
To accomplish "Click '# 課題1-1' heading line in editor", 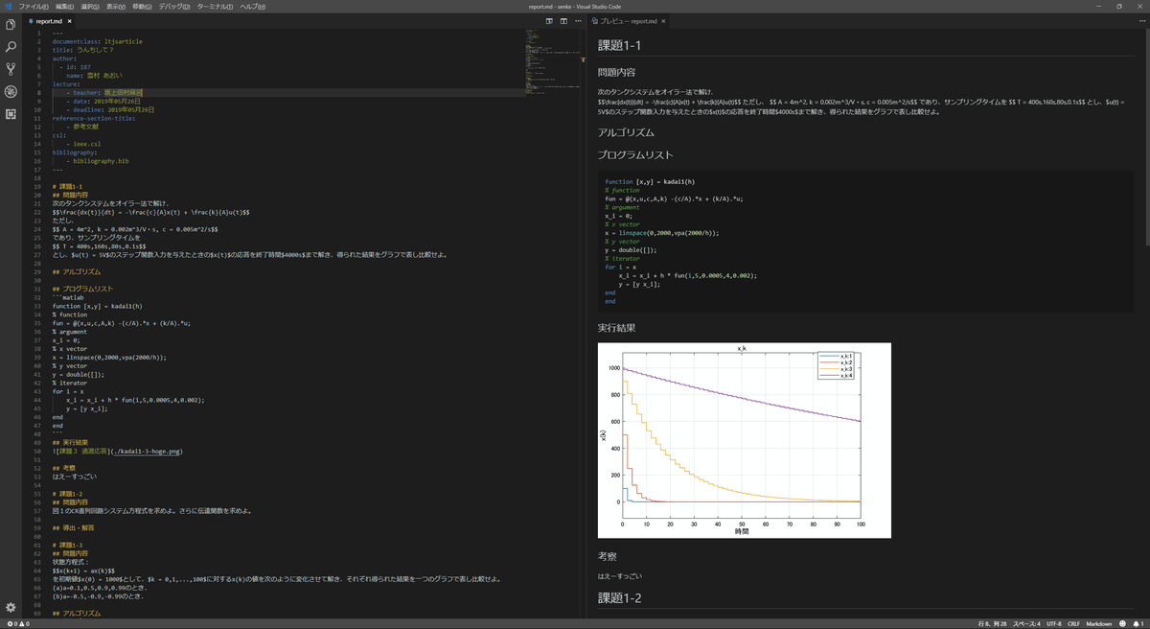I will coord(68,186).
